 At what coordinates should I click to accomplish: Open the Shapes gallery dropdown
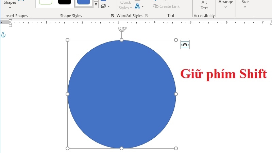(x=10, y=5)
